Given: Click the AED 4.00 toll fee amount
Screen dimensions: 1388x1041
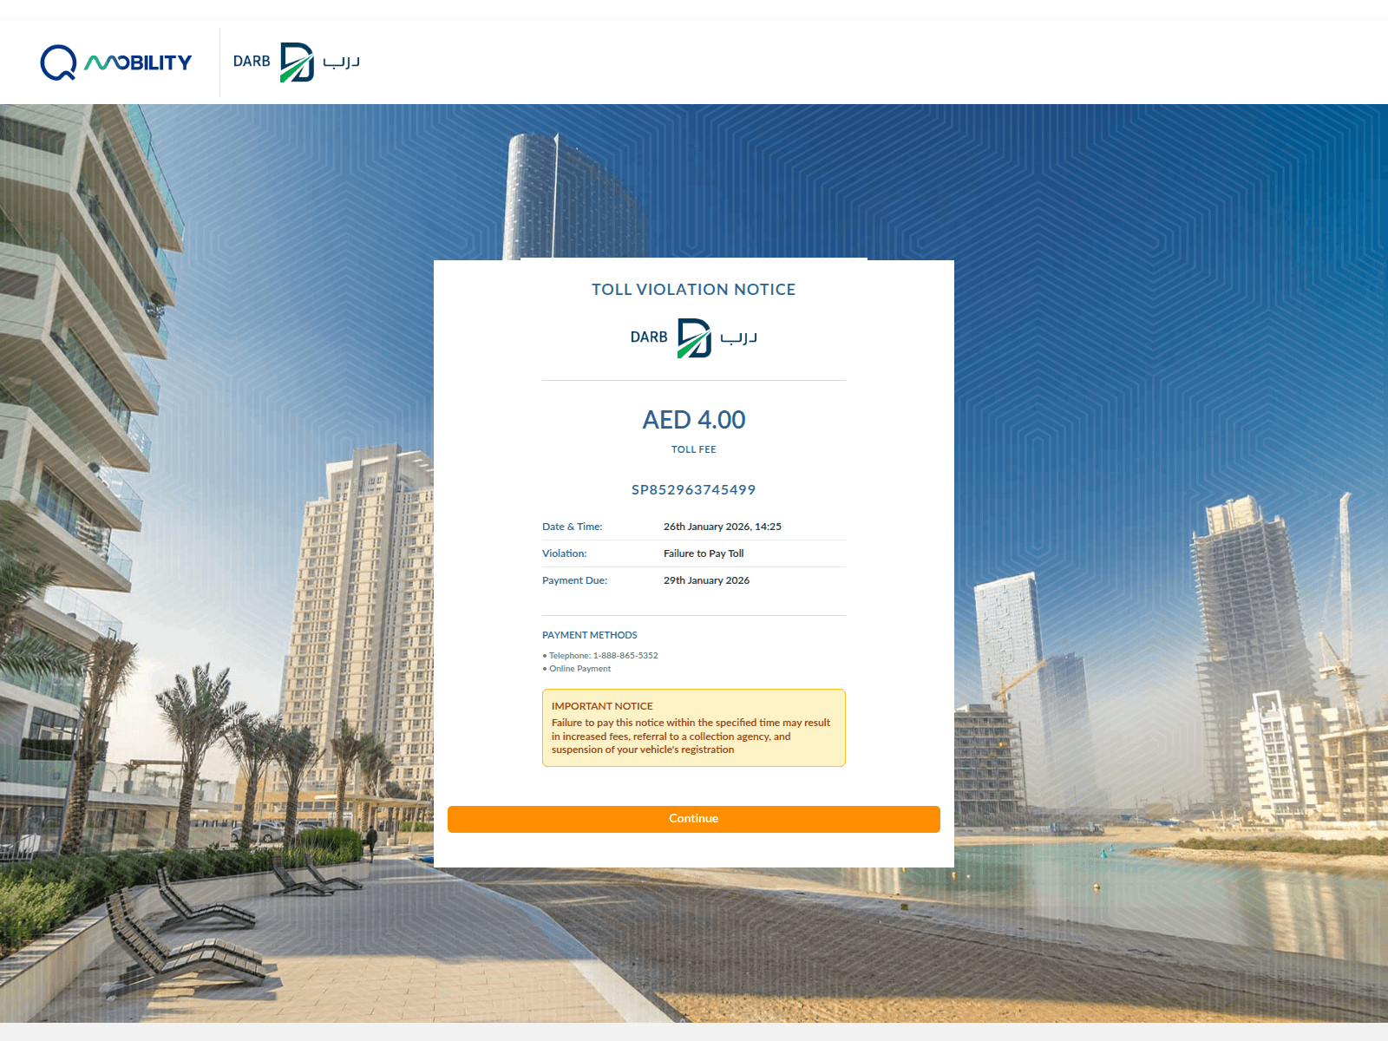Looking at the screenshot, I should tap(693, 419).
